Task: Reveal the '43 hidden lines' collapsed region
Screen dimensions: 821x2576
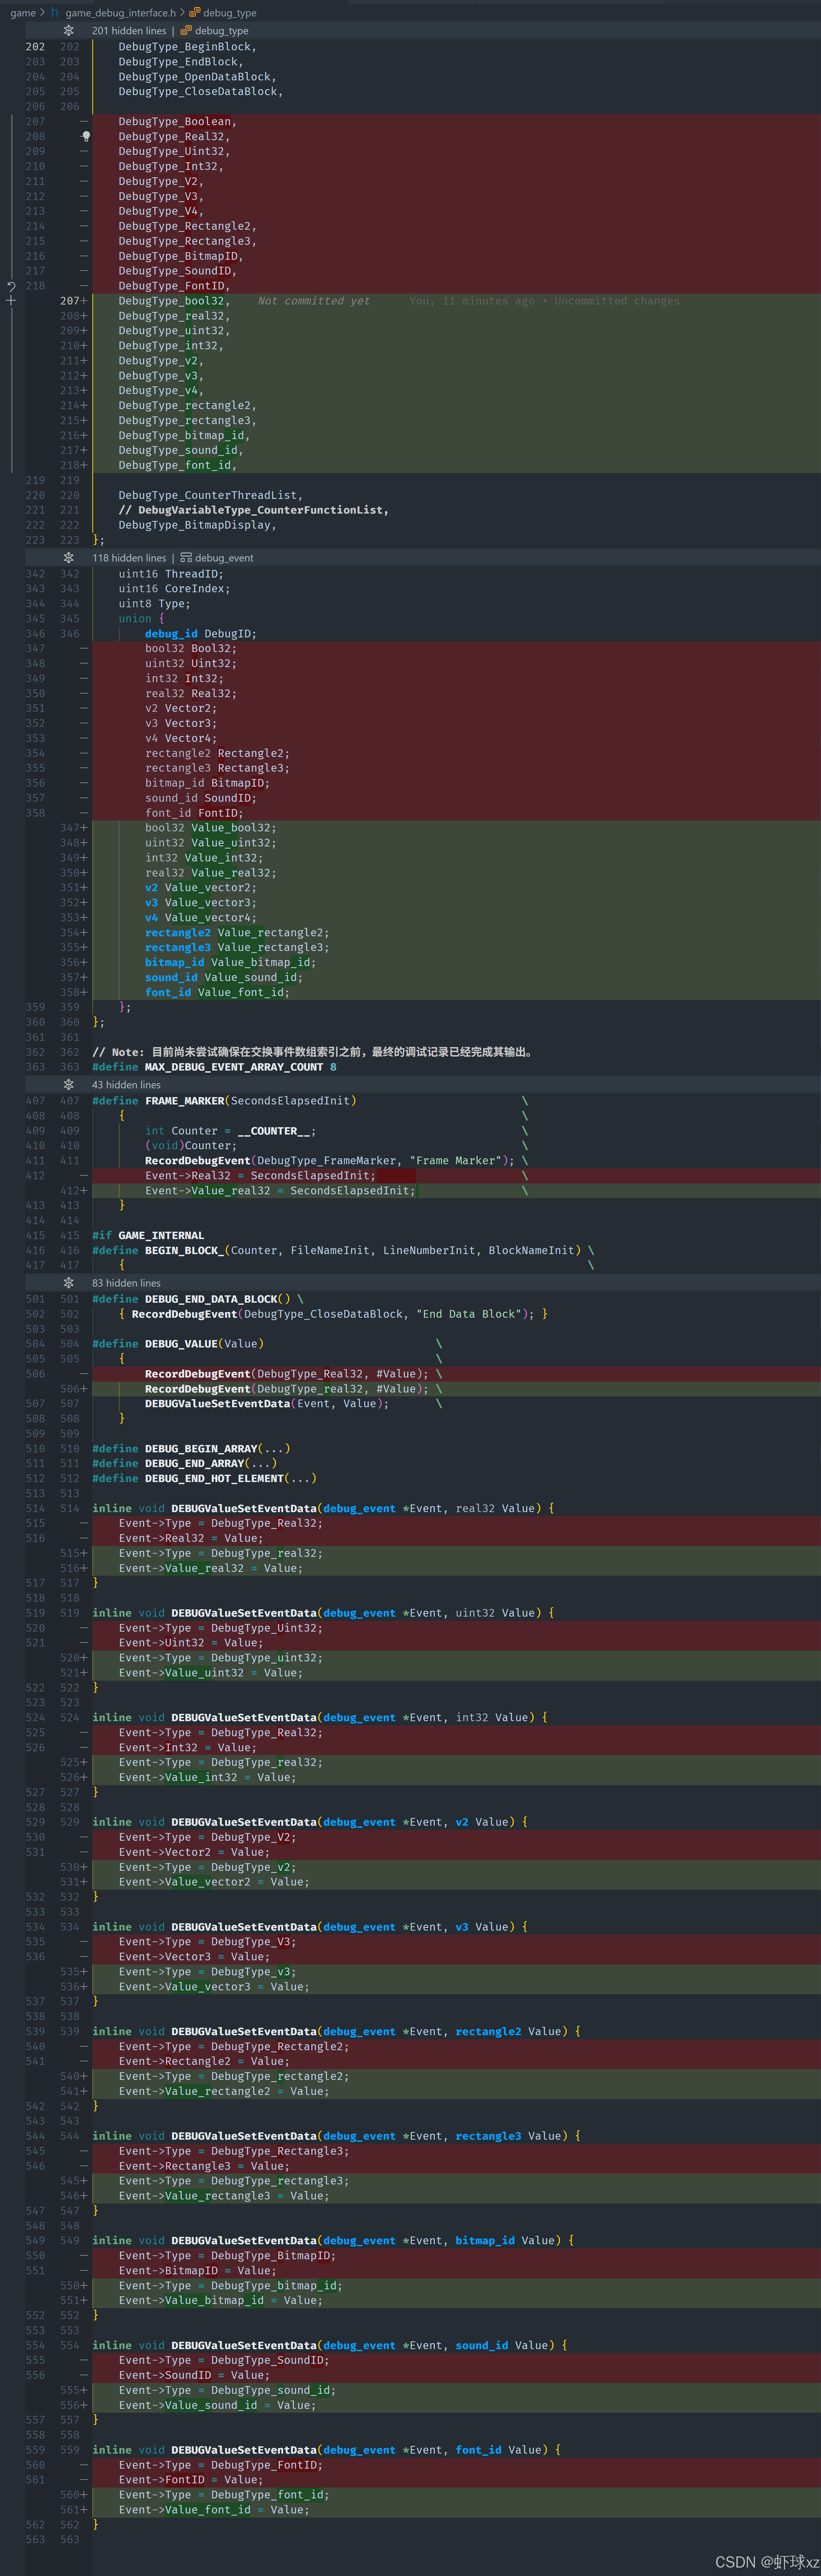Action: [126, 1084]
